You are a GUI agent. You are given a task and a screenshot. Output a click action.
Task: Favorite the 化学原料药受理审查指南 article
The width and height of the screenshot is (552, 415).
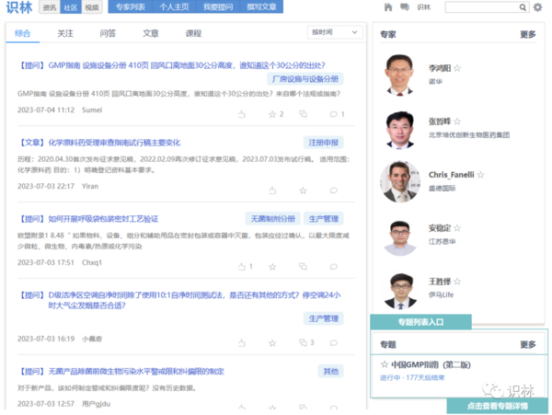[x=303, y=190]
